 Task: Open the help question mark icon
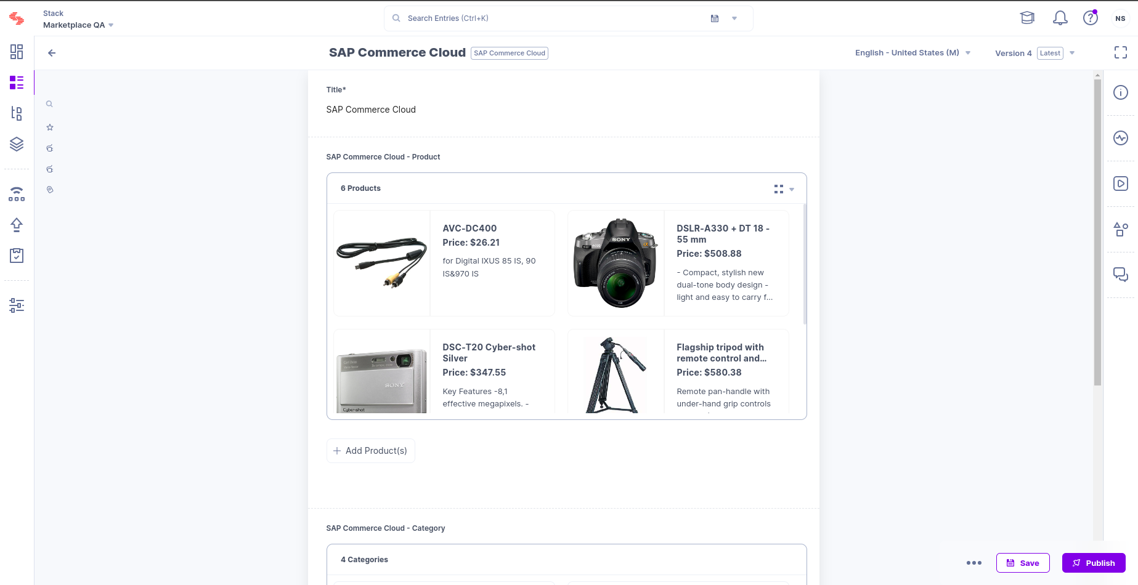[x=1091, y=18]
